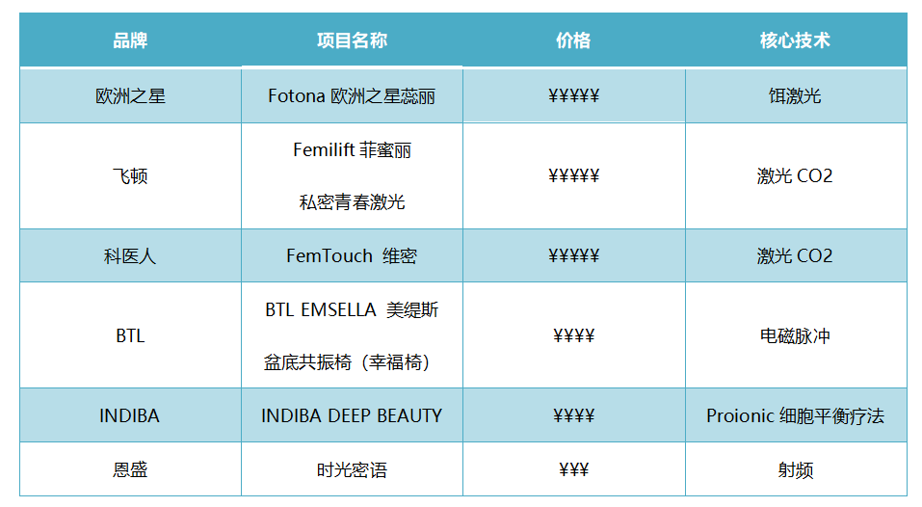Click the 铒激光 technology cell

tap(796, 95)
